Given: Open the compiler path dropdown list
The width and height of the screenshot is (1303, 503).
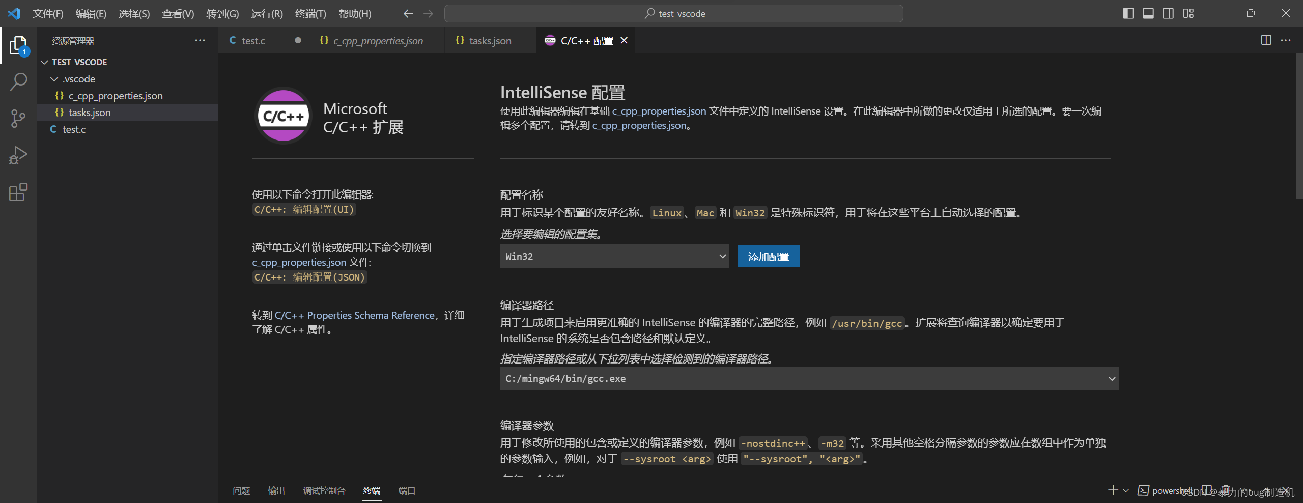Looking at the screenshot, I should pos(809,379).
